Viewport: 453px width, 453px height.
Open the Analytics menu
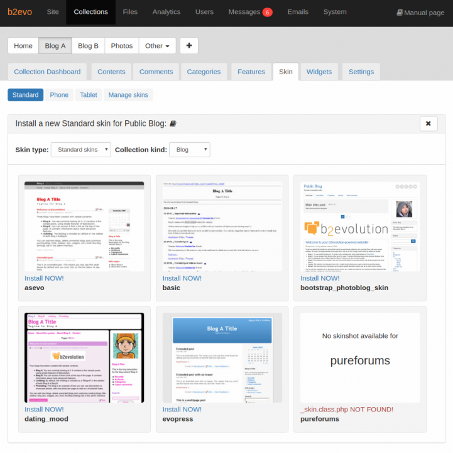166,12
